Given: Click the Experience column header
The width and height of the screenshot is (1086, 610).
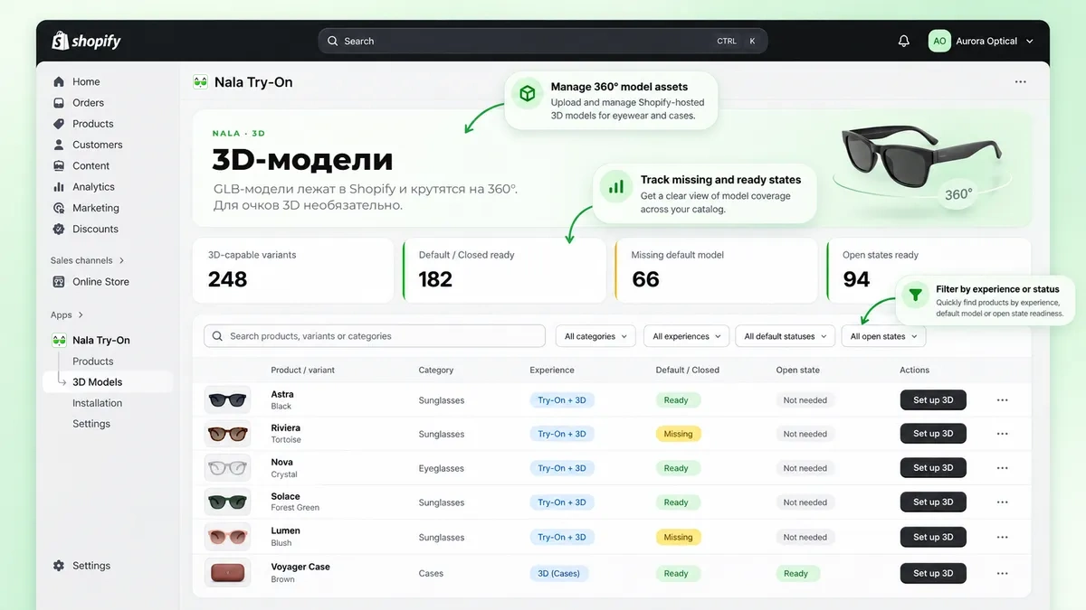Looking at the screenshot, I should pos(552,370).
